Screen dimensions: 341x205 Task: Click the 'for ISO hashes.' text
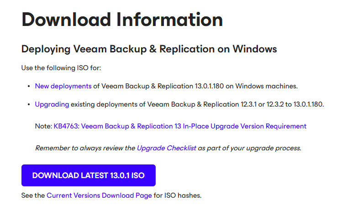coord(178,195)
